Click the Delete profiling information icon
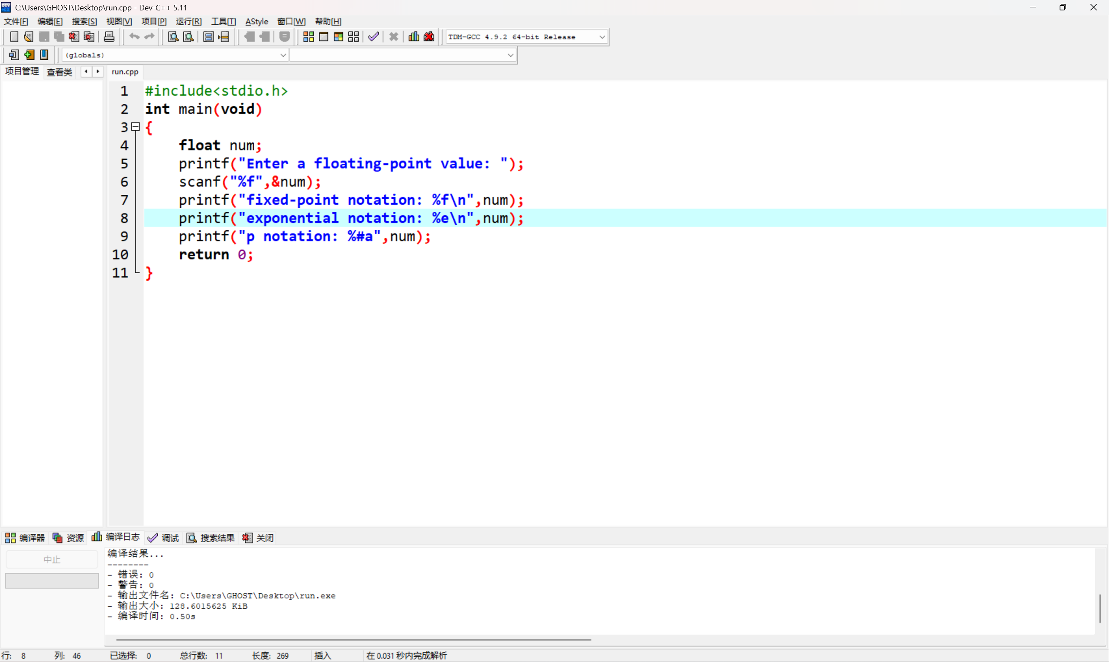Screen dimensions: 1109x662 (x=429, y=37)
